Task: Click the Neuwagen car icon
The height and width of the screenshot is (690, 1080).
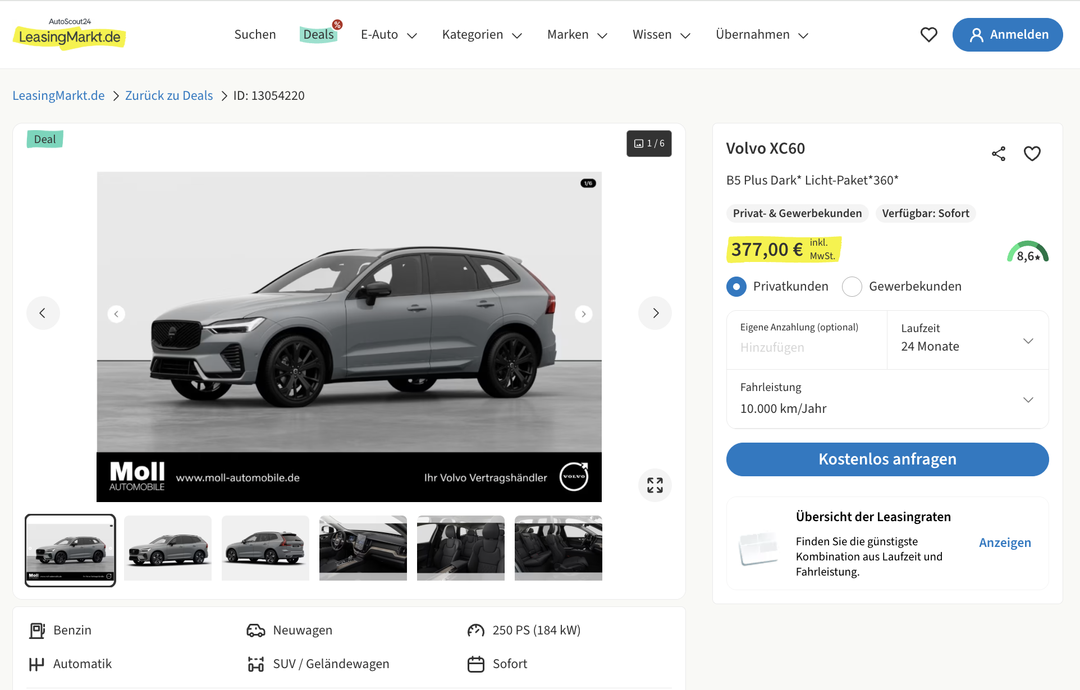Action: tap(256, 631)
